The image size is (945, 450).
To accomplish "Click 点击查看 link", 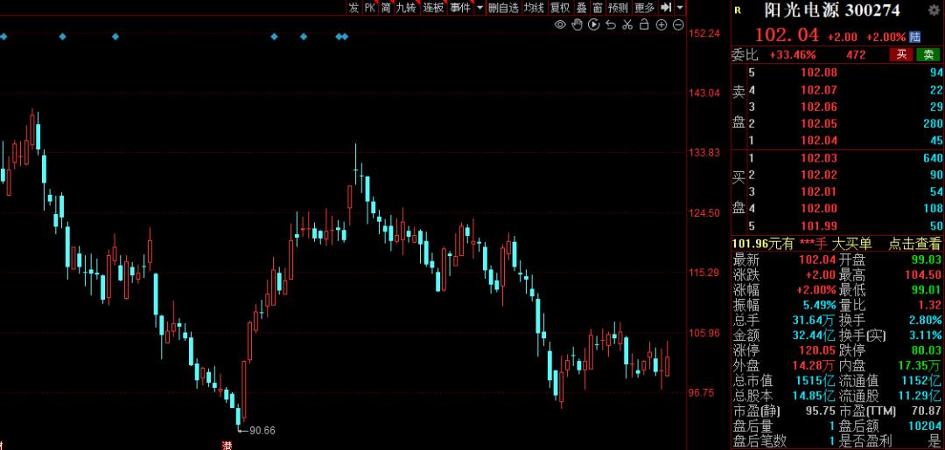I will click(914, 244).
